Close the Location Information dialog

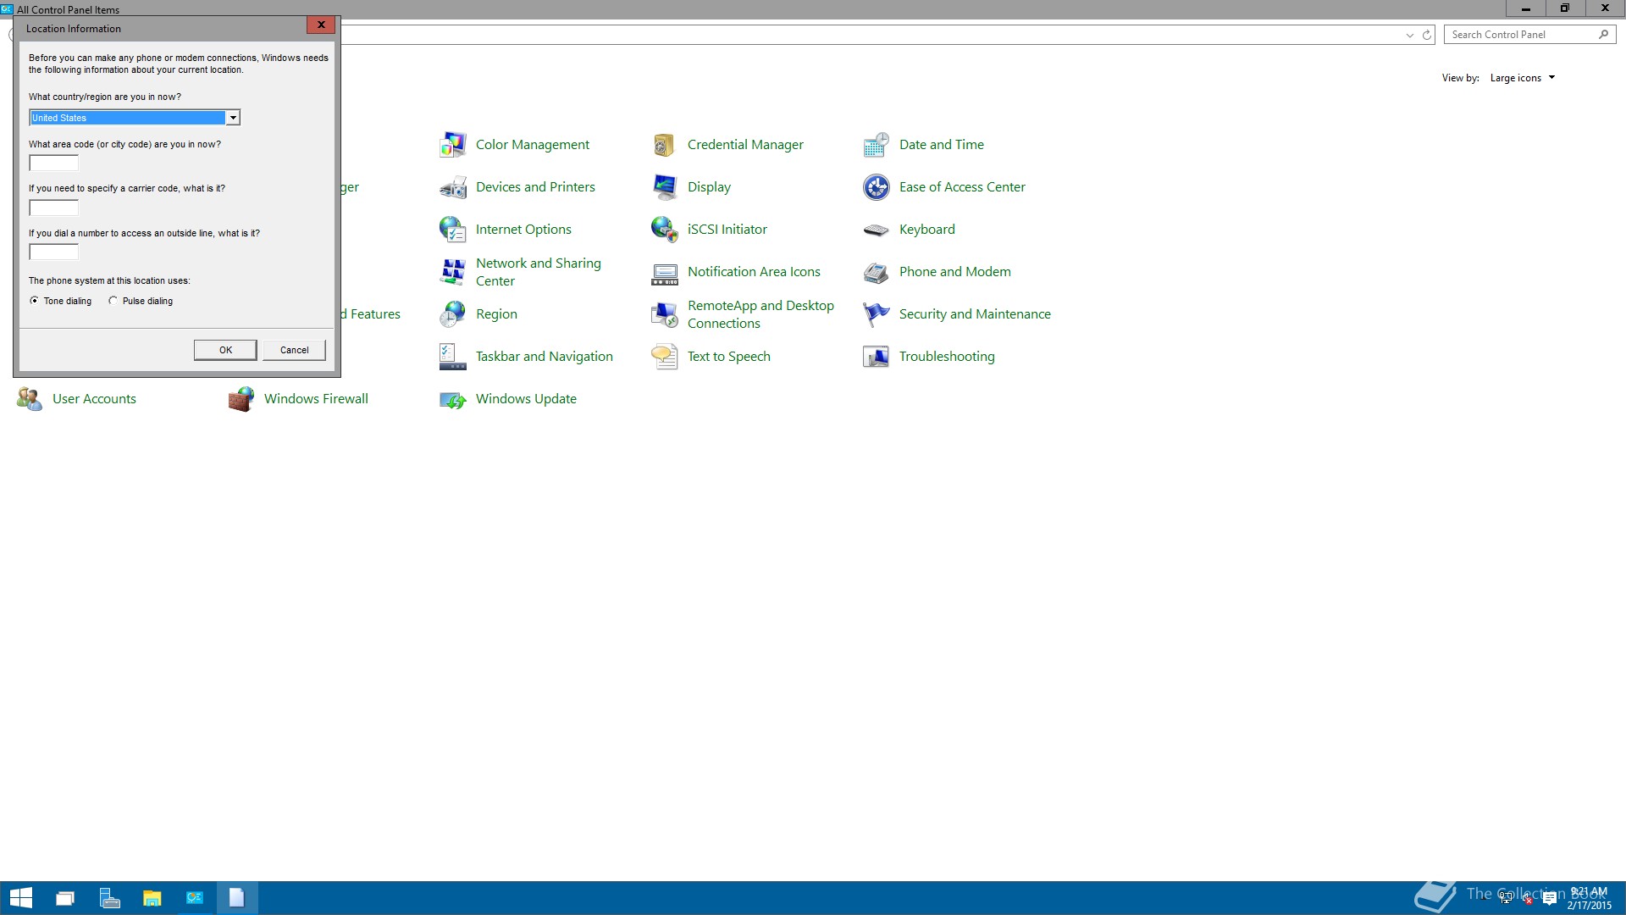(321, 25)
